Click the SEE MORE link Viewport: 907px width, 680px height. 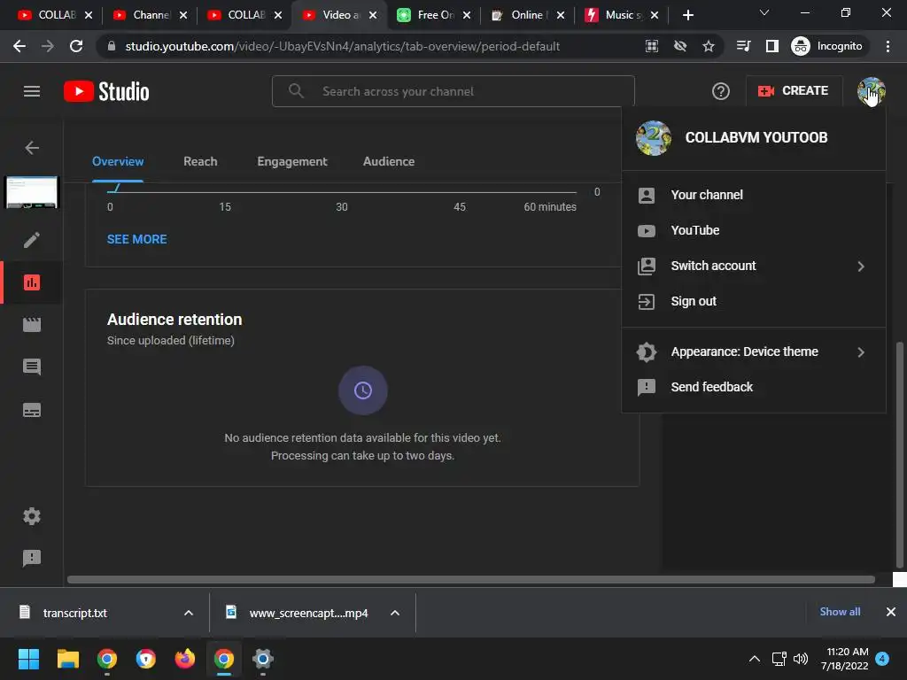tap(137, 239)
